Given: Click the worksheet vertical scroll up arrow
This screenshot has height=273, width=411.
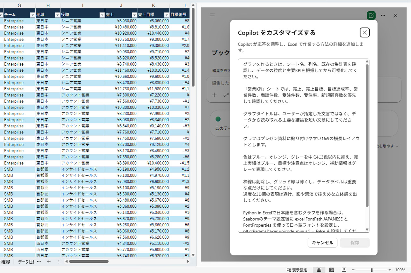Looking at the screenshot, I should pyautogui.click(x=193, y=5).
